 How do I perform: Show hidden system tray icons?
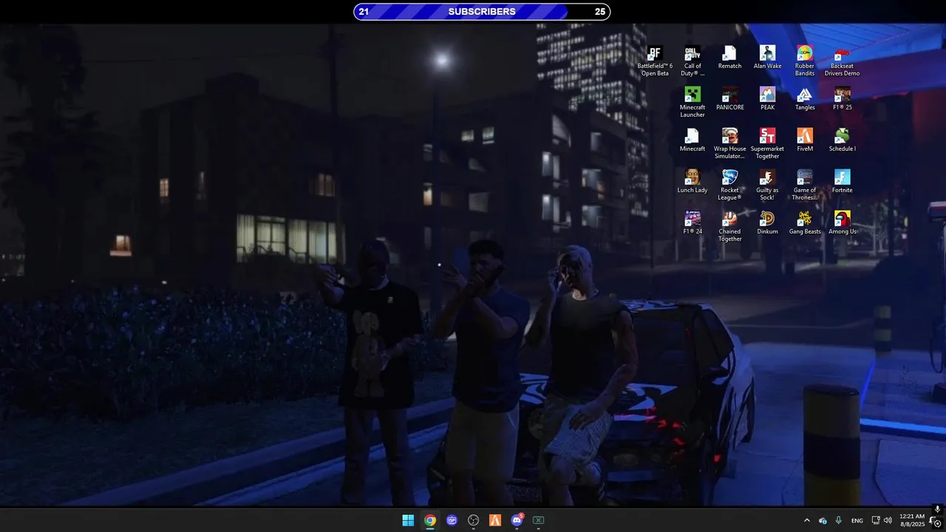pos(806,520)
